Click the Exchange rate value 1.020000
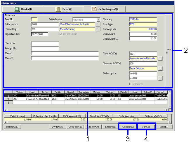 coord(143,29)
